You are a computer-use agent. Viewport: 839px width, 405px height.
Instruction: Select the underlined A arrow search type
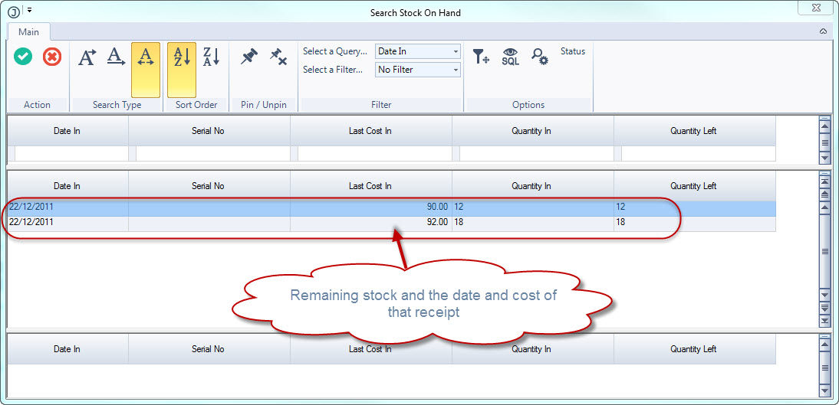pyautogui.click(x=116, y=57)
